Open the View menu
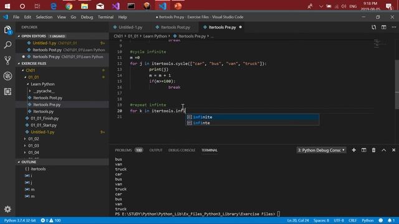This screenshot has width=399, height=224. [x=61, y=17]
